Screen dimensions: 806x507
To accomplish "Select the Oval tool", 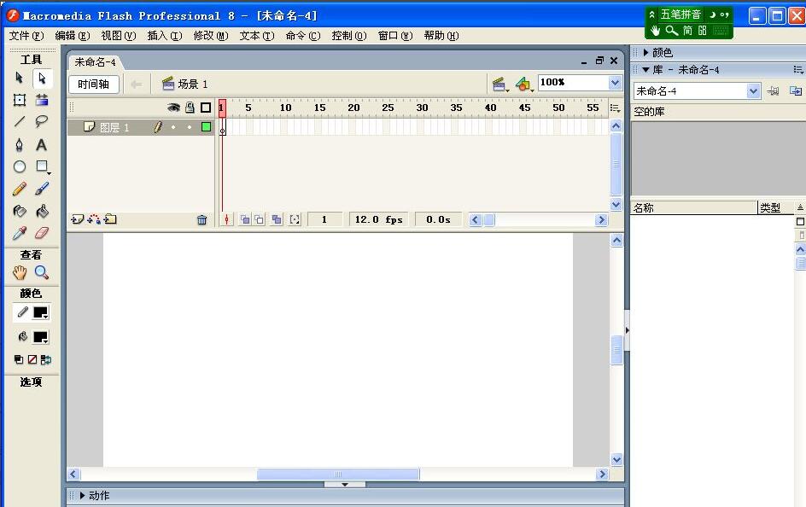I will coord(20,166).
